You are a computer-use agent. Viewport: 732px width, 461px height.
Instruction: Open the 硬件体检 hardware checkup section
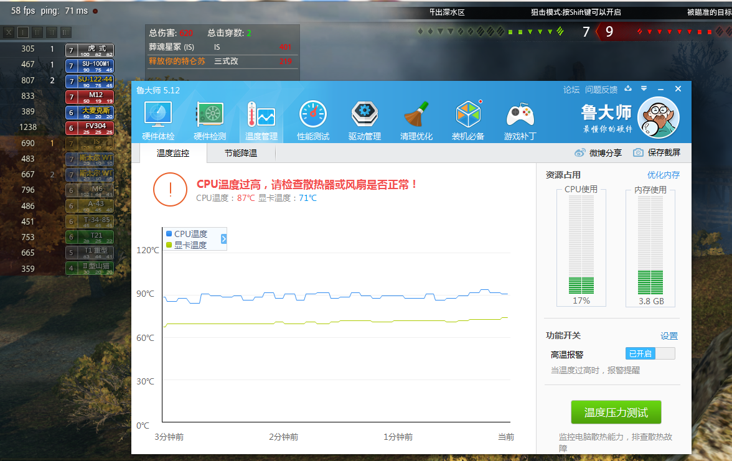(x=158, y=121)
